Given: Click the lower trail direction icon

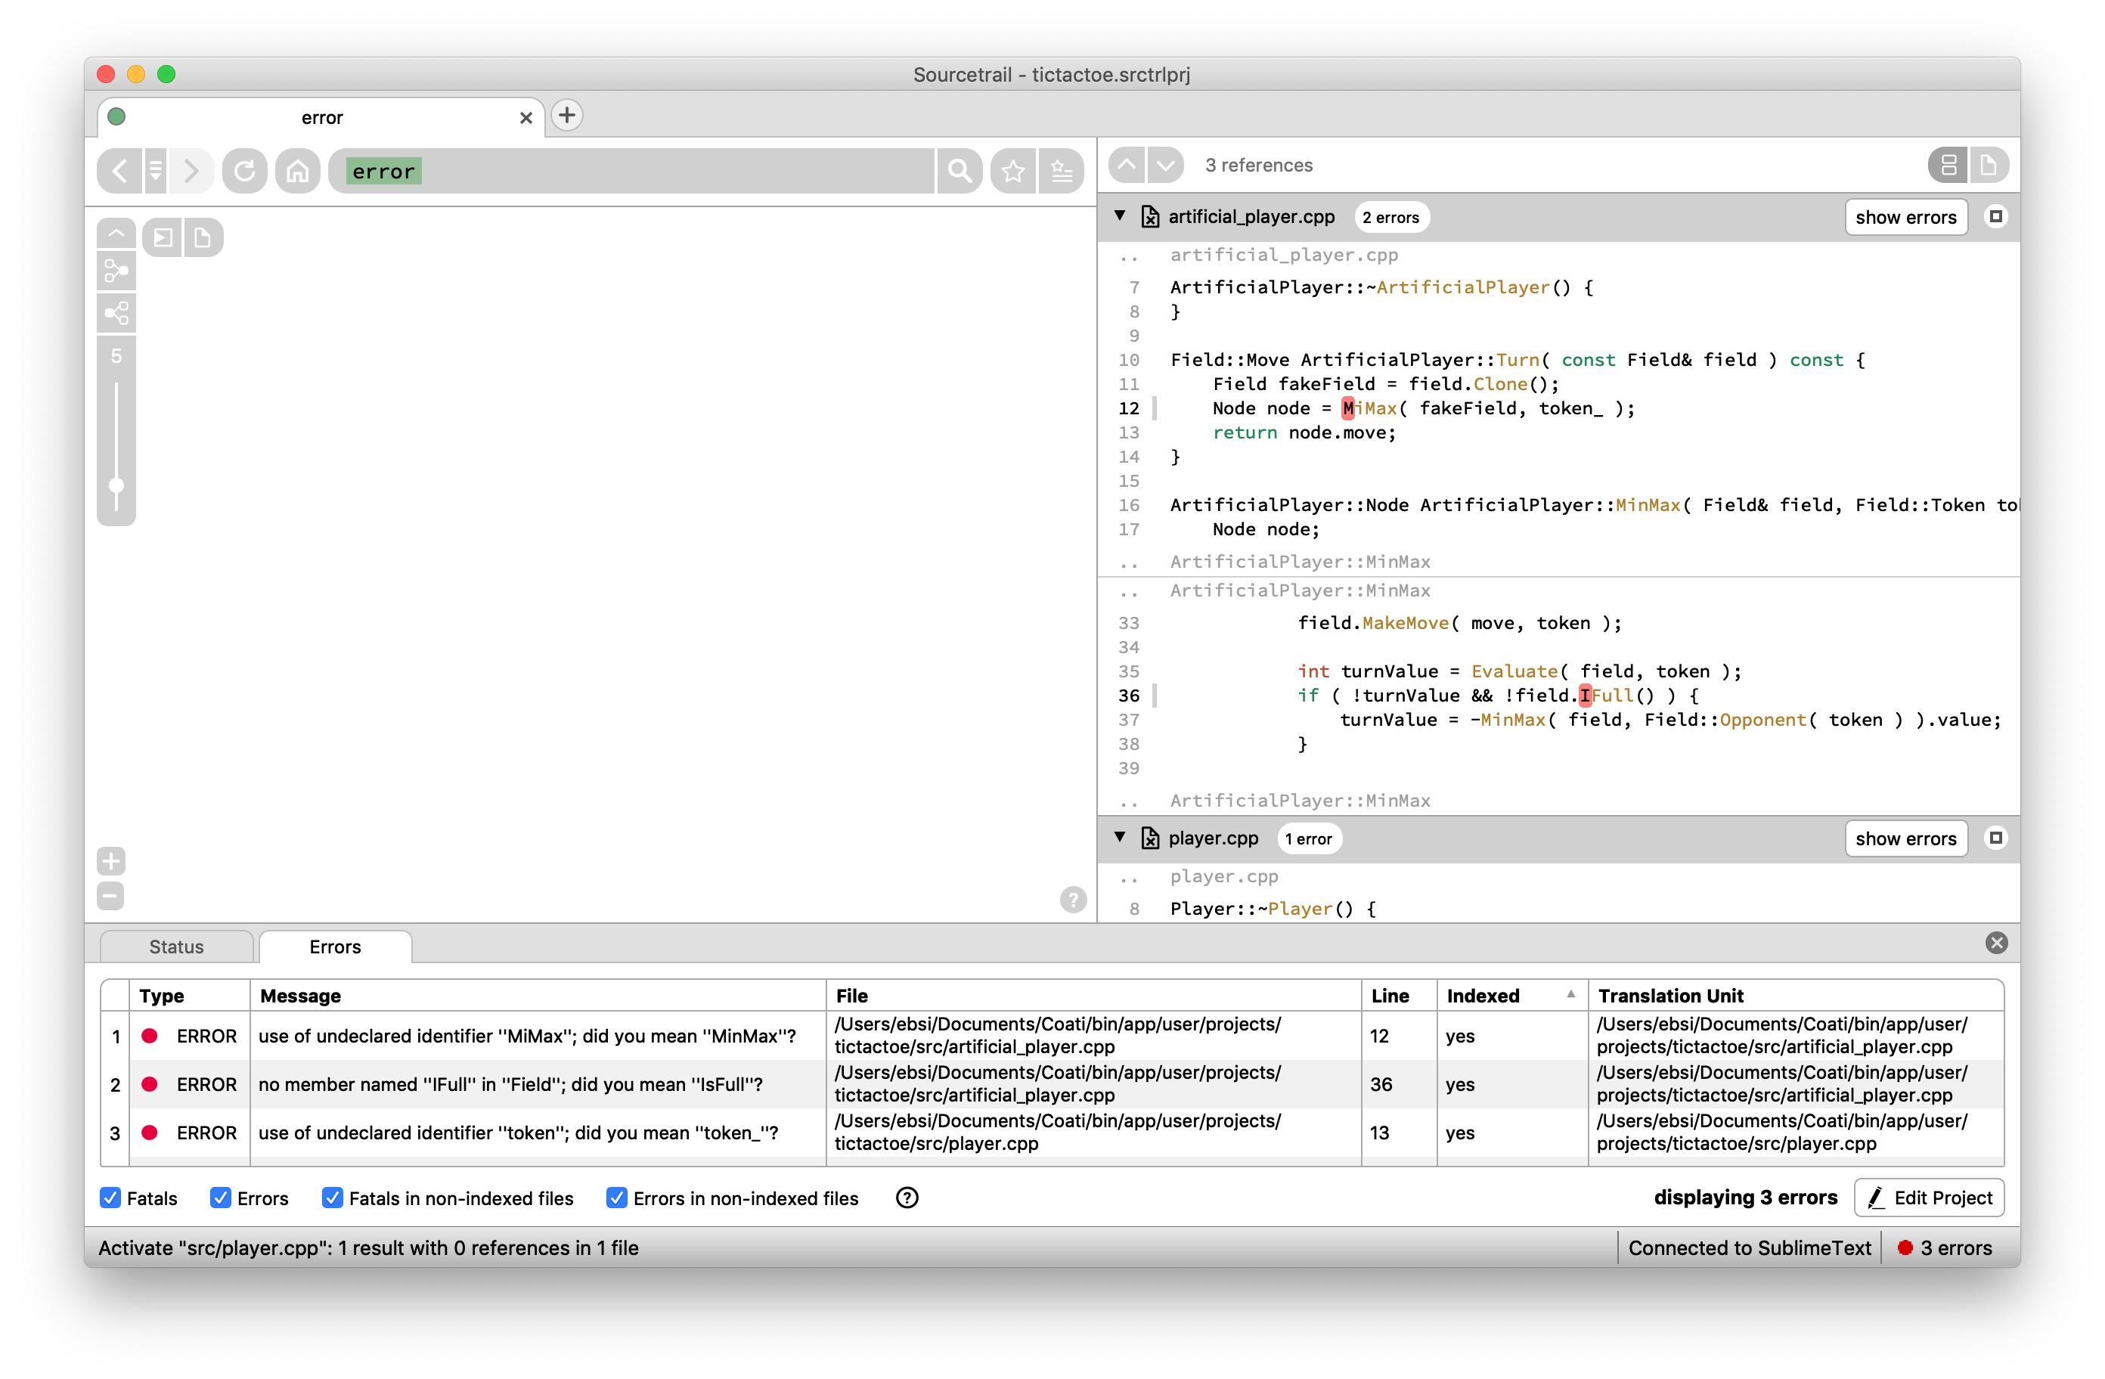Looking at the screenshot, I should [x=116, y=312].
